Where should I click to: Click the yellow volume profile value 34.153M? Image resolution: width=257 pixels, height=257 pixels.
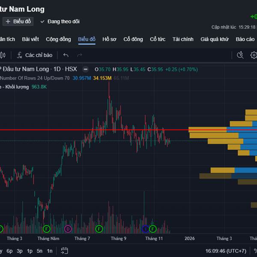click(x=102, y=78)
